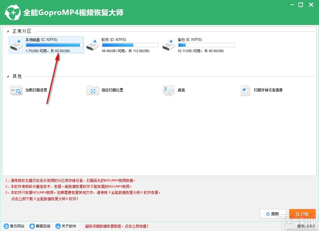Click the 关于软件 info icon
Image resolution: width=319 pixels, height=231 pixels.
point(58,226)
